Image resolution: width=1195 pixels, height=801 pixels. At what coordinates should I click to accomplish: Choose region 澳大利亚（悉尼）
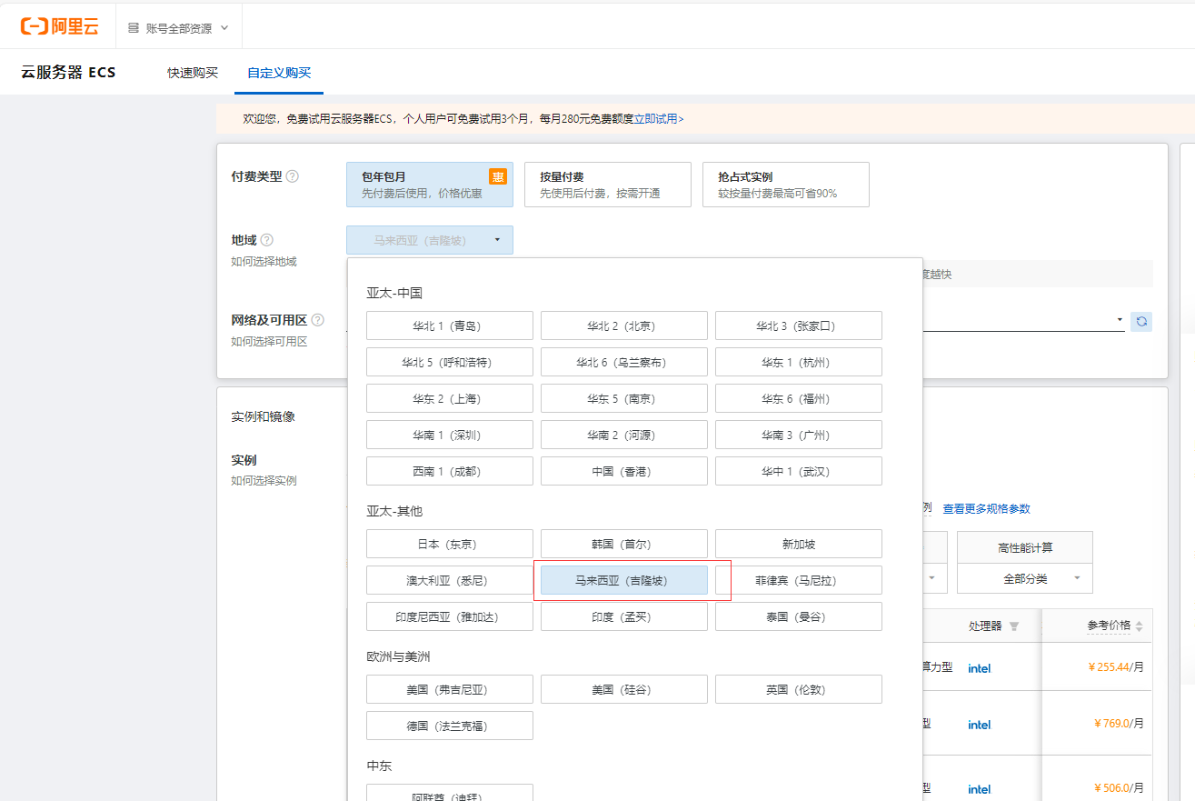pyautogui.click(x=450, y=580)
